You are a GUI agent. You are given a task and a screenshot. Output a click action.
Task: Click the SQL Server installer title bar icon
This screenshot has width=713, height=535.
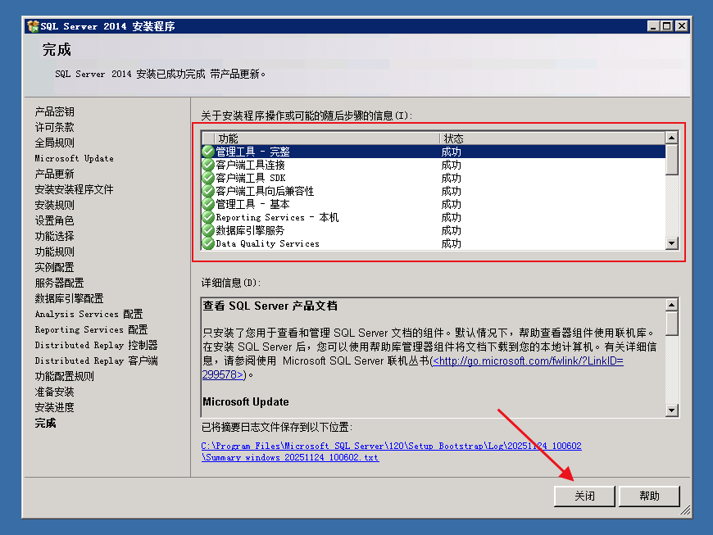[x=33, y=26]
